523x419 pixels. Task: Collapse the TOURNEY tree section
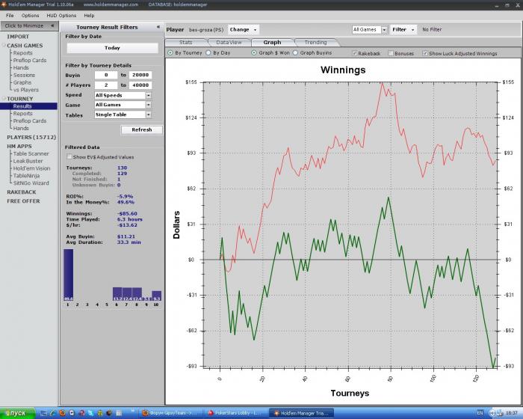coord(4,98)
